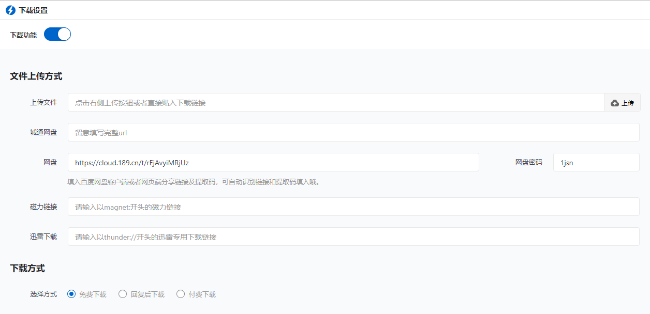This screenshot has height=314, width=650.
Task: Click the 迅雷下载 field label
Action: click(x=43, y=237)
